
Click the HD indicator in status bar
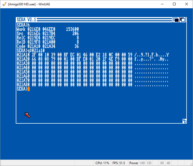142,163
